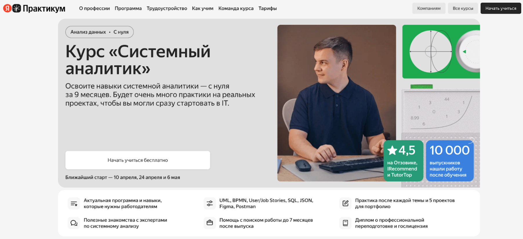This screenshot has height=239, width=523.
Task: Click the edit pencil icon beside "Практика после каждой темы"
Action: click(x=345, y=203)
